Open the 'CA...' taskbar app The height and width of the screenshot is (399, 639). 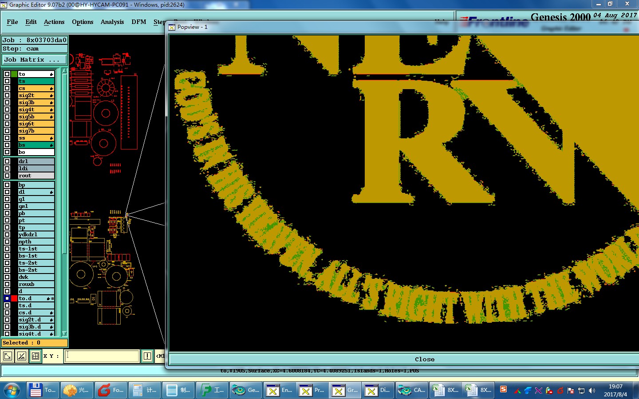411,390
